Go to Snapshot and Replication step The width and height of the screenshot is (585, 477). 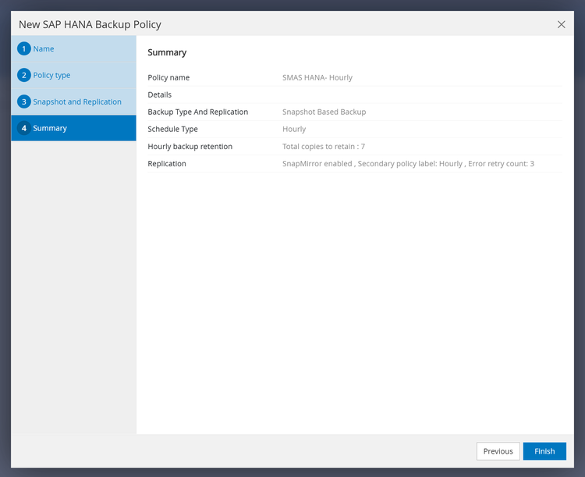(73, 101)
